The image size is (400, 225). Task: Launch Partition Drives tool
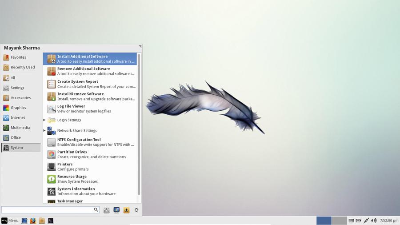click(x=90, y=154)
